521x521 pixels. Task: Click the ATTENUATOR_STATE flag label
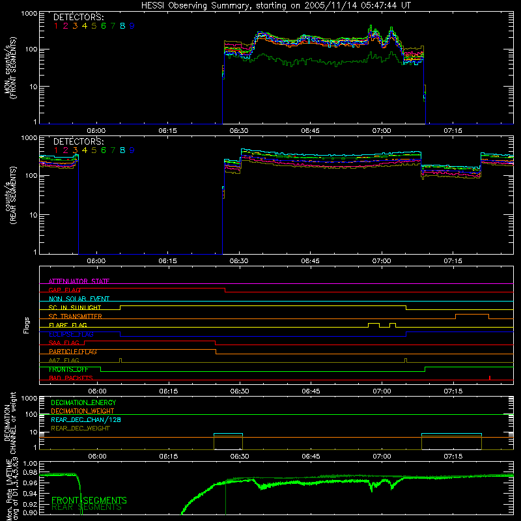[79, 281]
